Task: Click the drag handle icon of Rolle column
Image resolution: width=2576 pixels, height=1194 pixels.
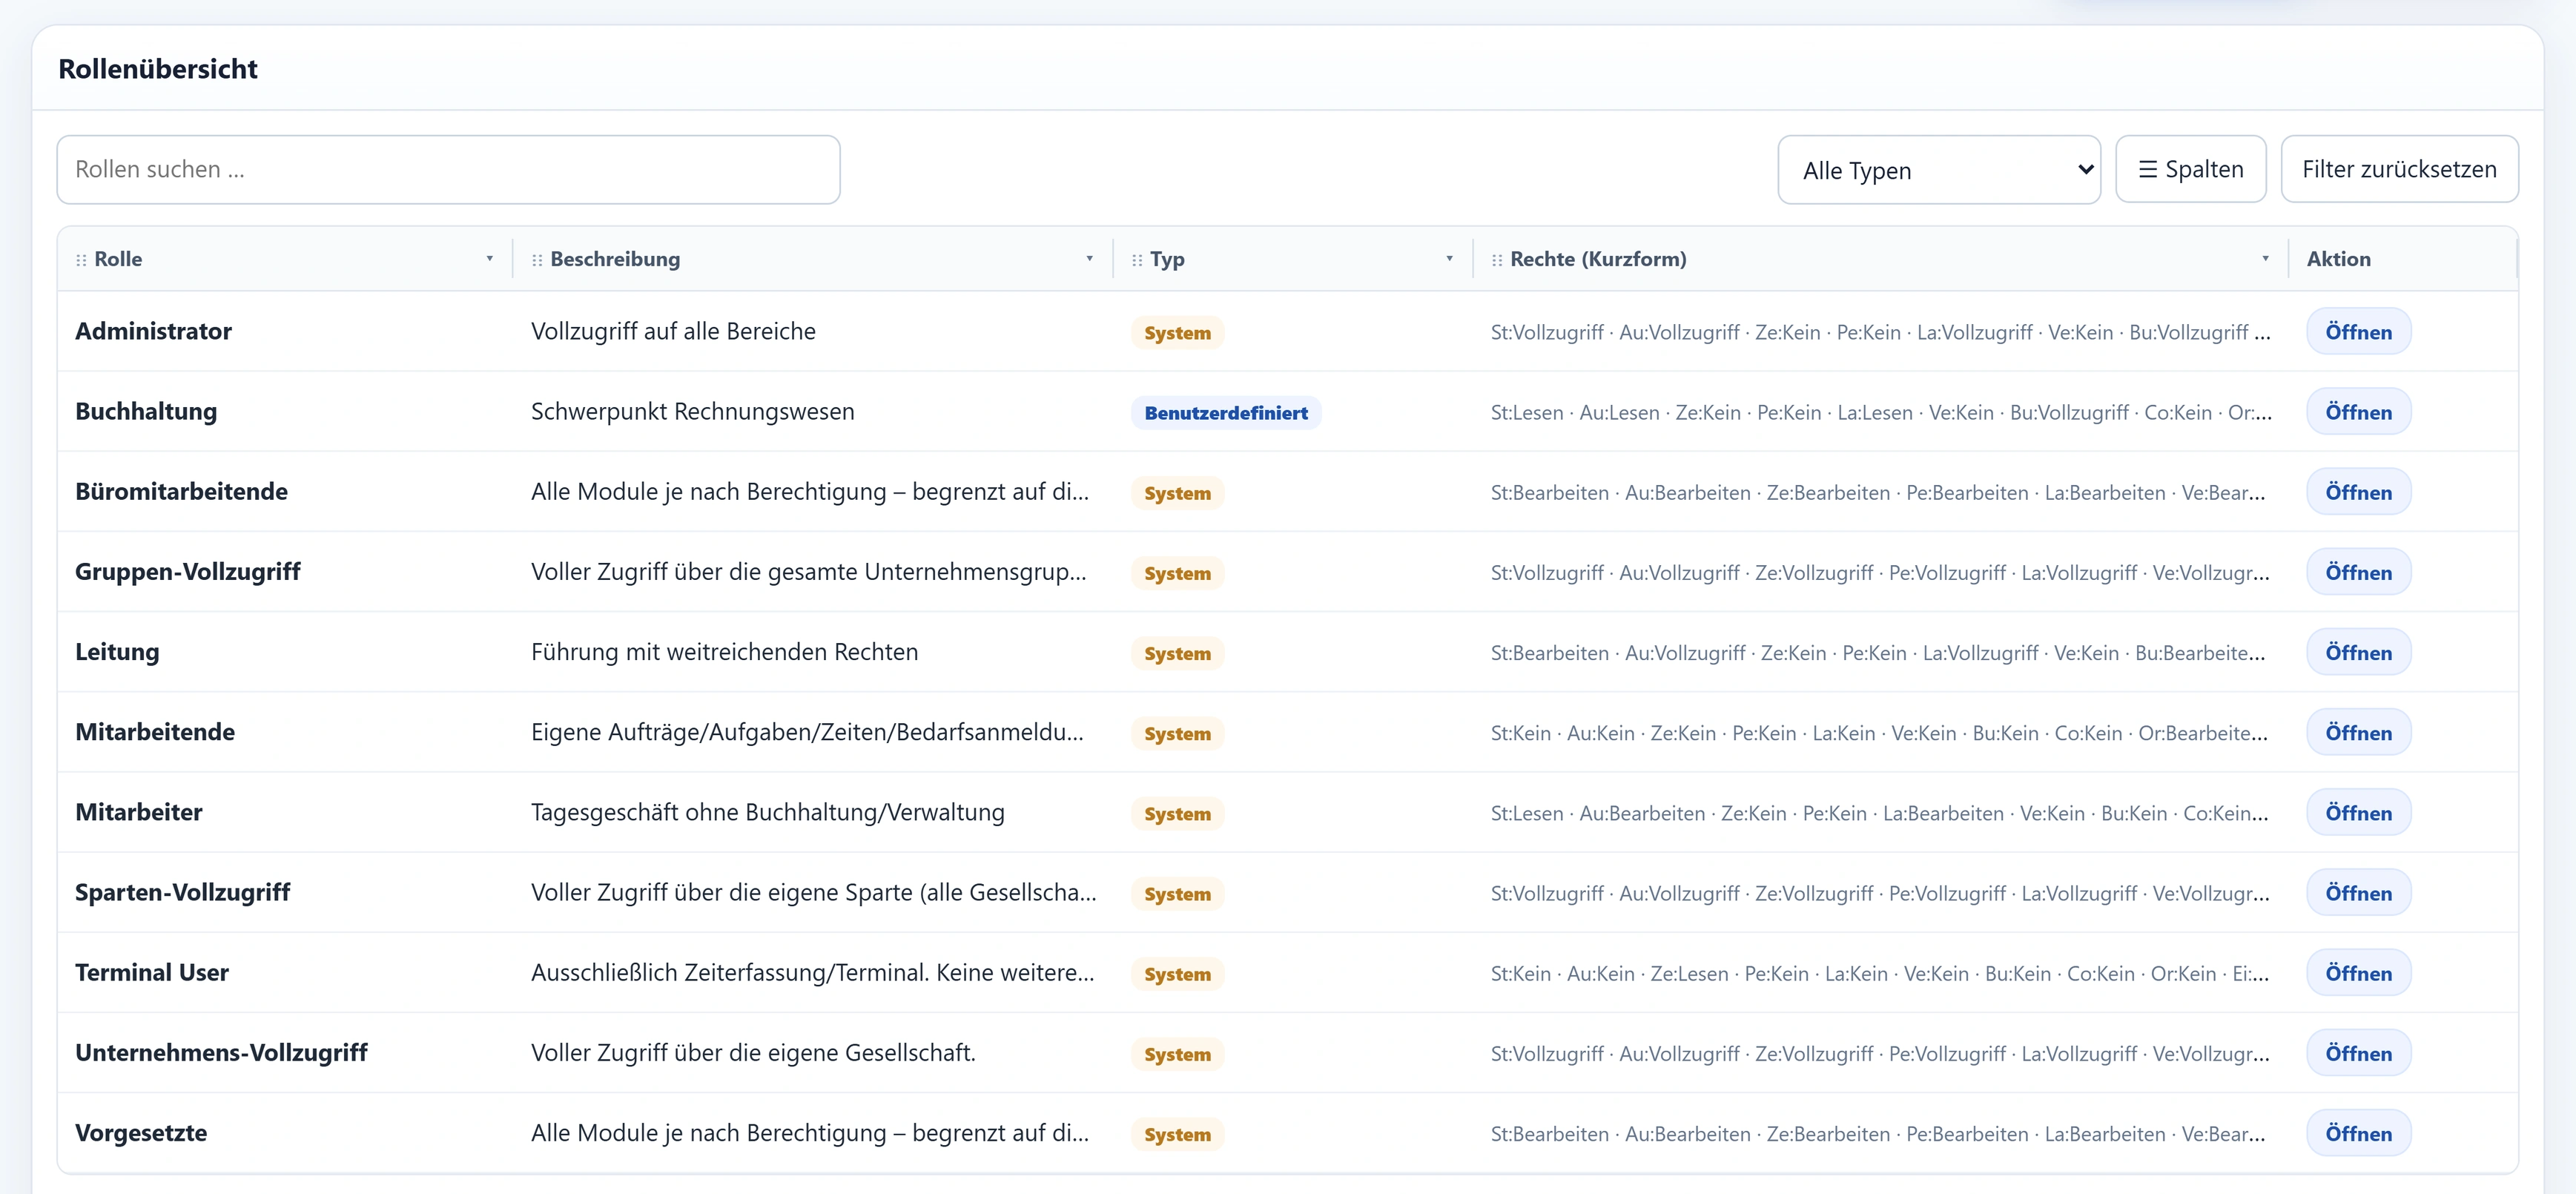Action: pos(81,260)
